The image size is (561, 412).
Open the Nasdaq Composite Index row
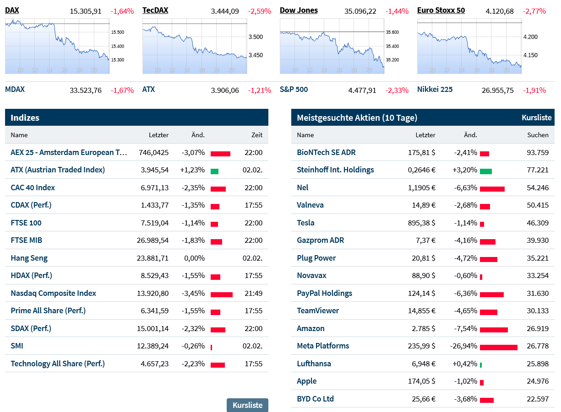[53, 293]
